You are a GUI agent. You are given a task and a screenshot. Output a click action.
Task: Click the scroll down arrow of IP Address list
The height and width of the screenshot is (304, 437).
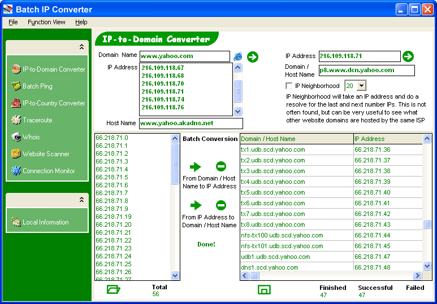tap(238, 111)
